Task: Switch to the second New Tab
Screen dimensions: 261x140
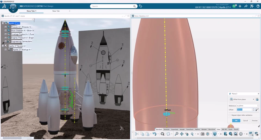Action: (x=56, y=11)
